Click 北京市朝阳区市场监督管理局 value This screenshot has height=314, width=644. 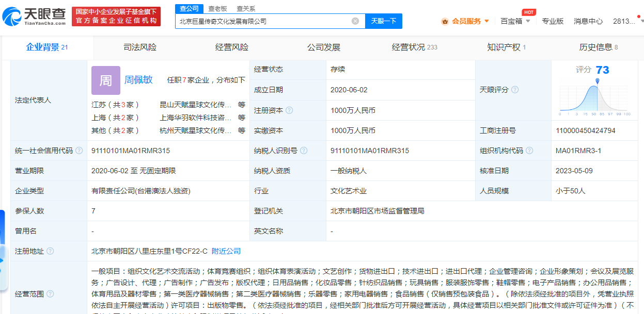point(378,211)
